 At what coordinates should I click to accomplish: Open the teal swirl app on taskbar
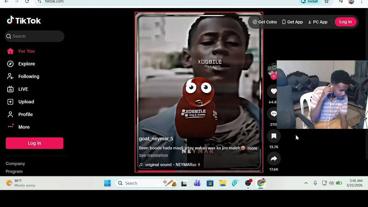(x=235, y=183)
